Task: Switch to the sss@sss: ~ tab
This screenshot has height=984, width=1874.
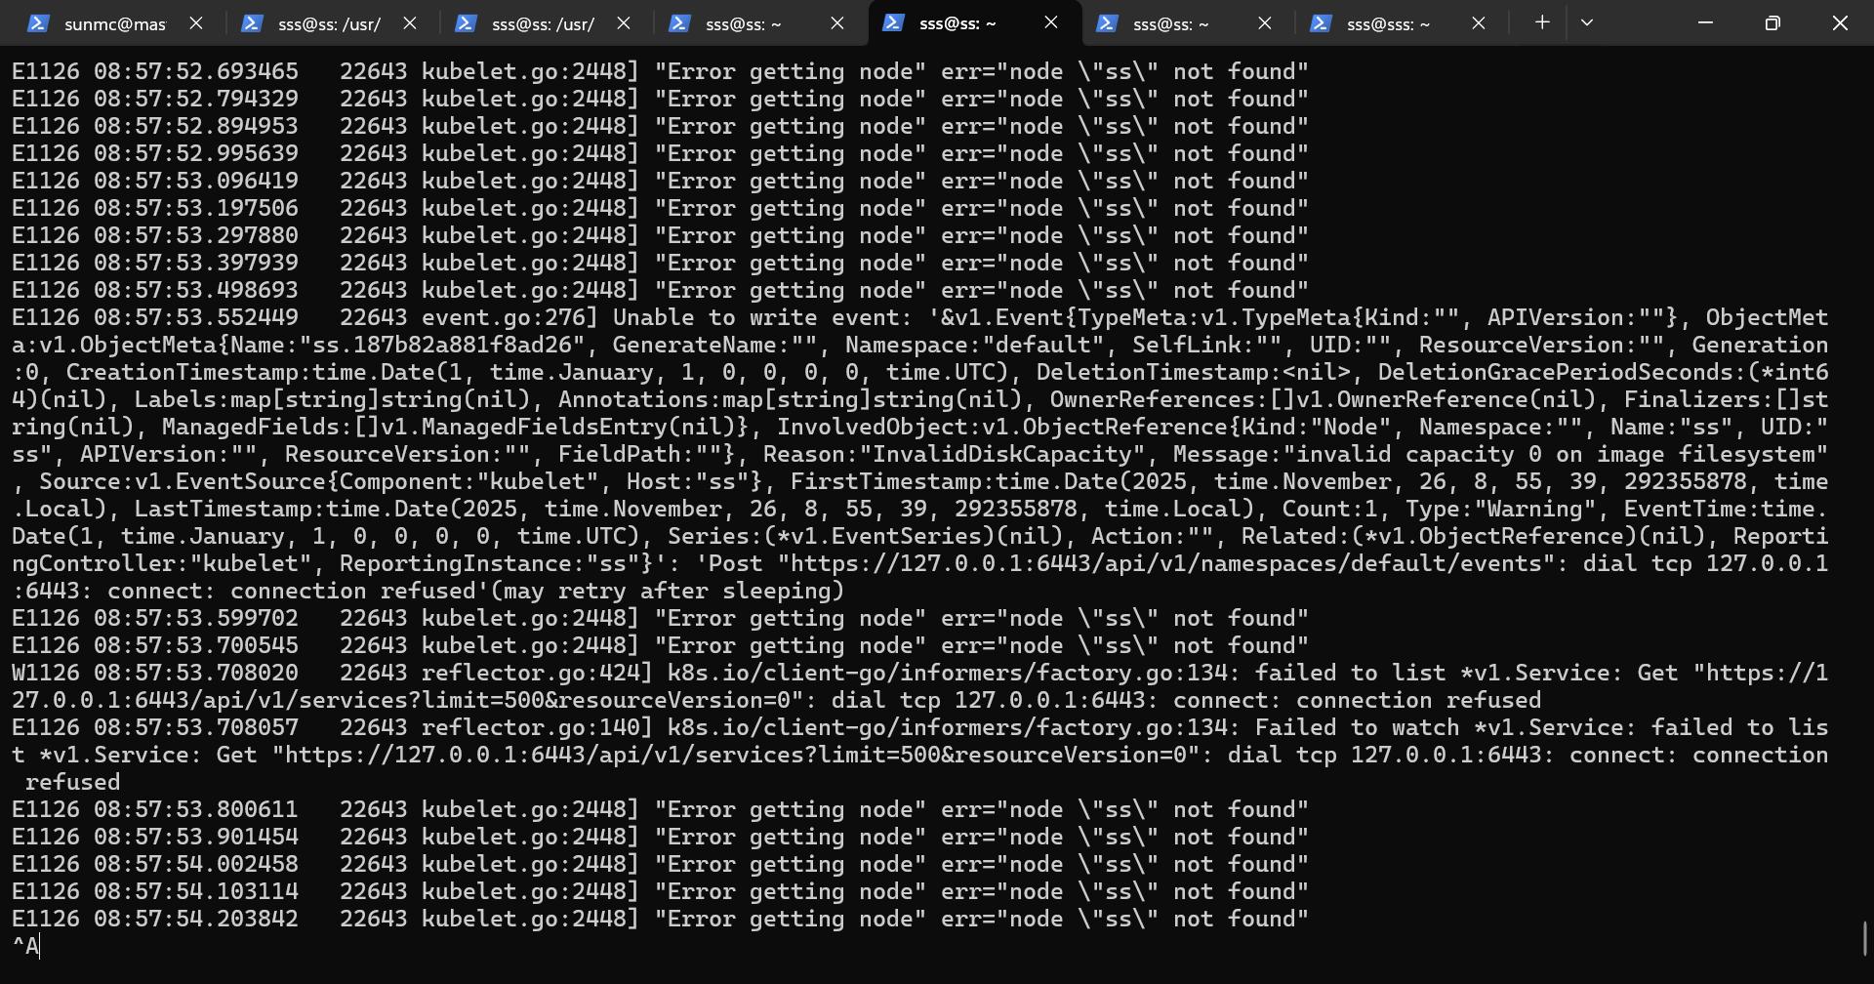Action: 1387,24
